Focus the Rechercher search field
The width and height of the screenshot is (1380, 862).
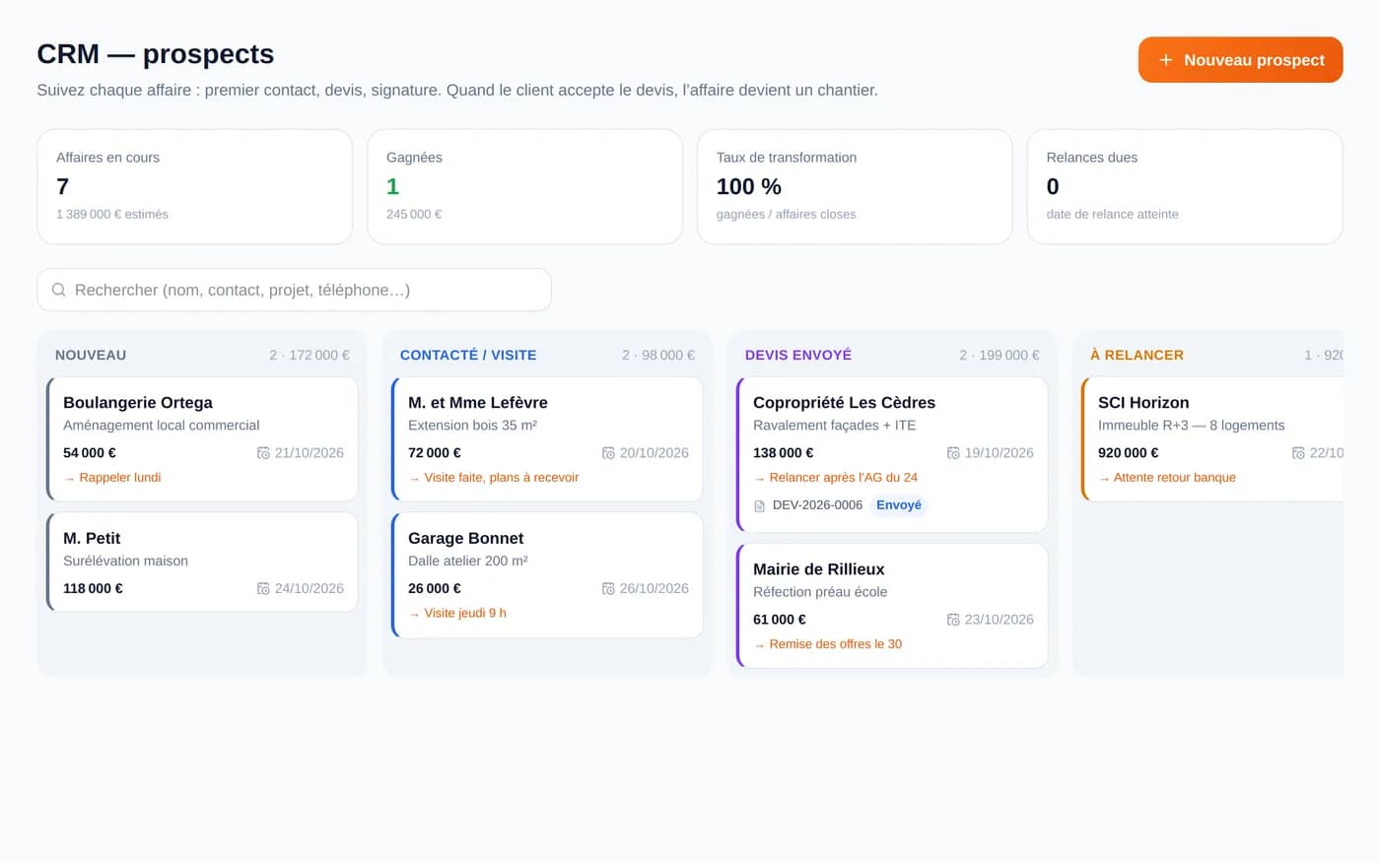pos(294,290)
